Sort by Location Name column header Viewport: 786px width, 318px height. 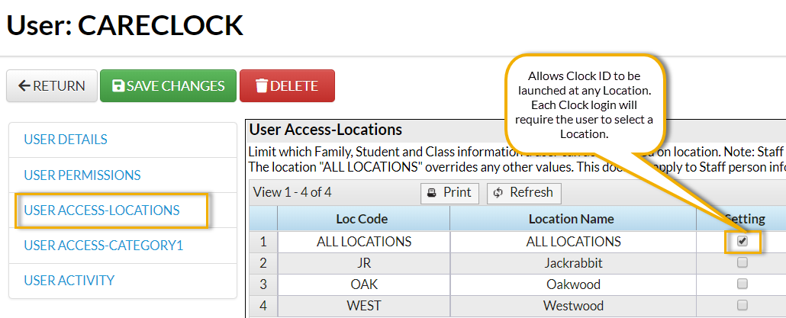pyautogui.click(x=572, y=219)
